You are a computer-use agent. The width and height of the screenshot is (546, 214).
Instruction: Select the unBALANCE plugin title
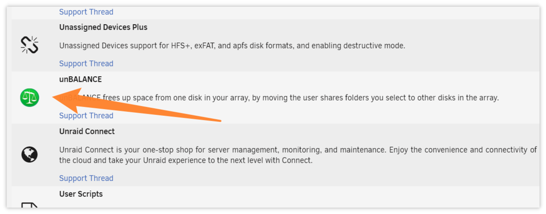pyautogui.click(x=81, y=80)
